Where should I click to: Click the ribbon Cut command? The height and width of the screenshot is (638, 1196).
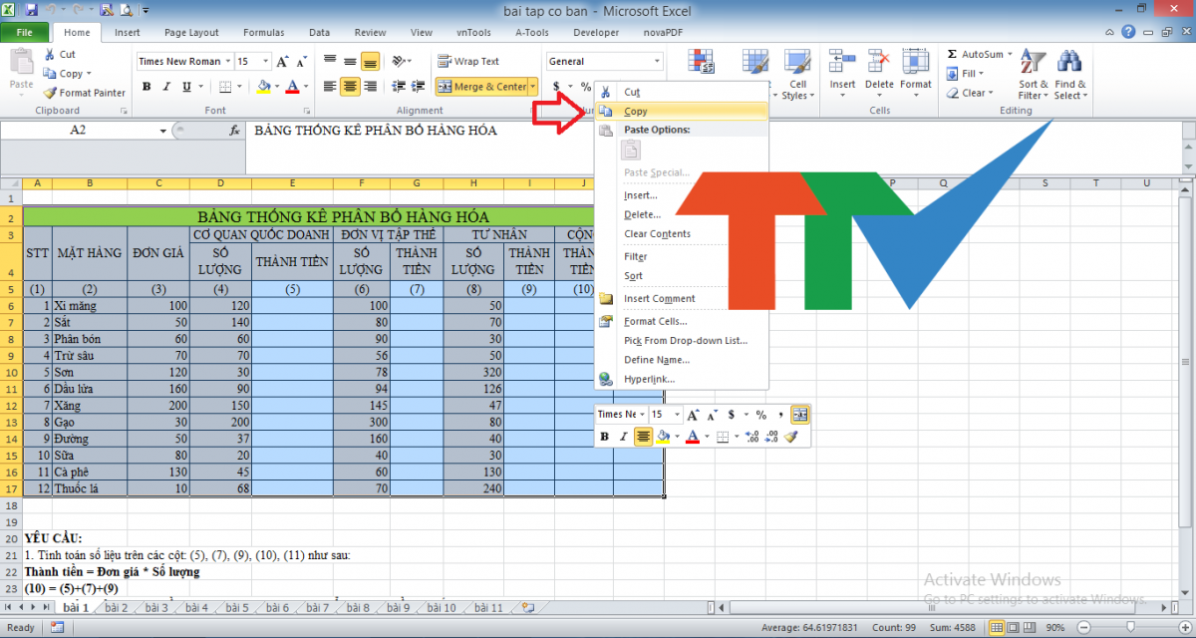[x=60, y=55]
